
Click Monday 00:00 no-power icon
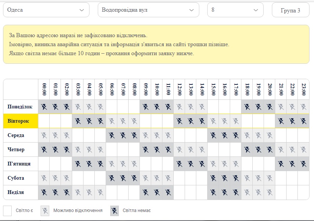(44, 107)
